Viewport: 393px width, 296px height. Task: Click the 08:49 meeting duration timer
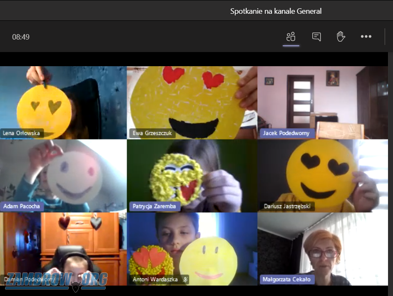(21, 37)
